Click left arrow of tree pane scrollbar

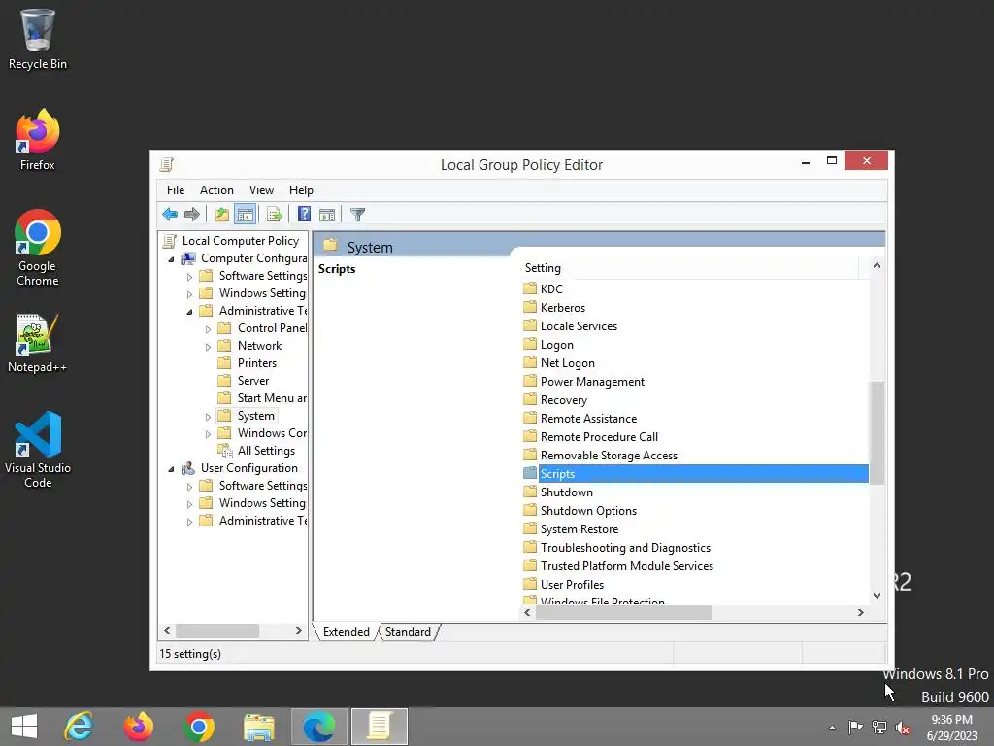coord(167,631)
